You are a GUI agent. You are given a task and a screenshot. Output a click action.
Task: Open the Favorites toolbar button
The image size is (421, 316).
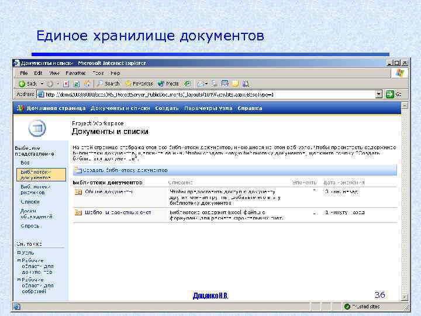pos(139,84)
